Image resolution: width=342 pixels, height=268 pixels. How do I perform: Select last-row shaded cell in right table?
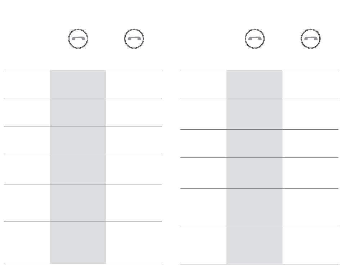pos(254,245)
